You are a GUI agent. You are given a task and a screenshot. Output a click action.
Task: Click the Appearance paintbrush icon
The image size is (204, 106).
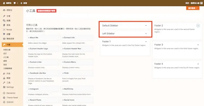pyautogui.click(x=4, y=45)
